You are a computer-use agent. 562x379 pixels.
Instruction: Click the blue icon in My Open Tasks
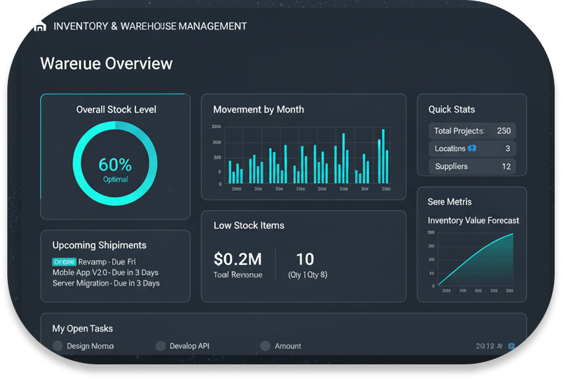[511, 346]
